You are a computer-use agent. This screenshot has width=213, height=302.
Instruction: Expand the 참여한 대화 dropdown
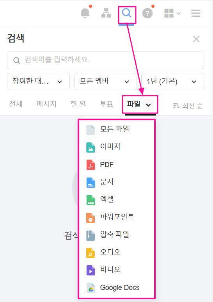click(38, 82)
